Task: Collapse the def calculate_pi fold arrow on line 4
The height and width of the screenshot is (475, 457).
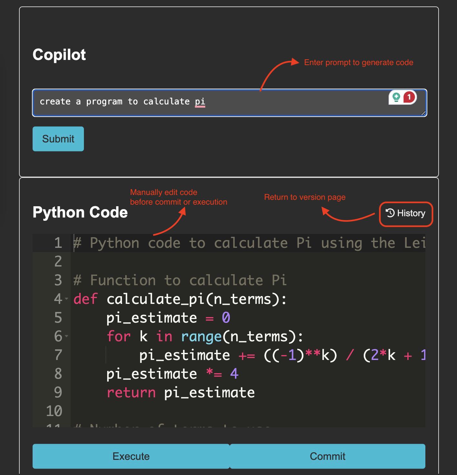Action: pyautogui.click(x=66, y=299)
